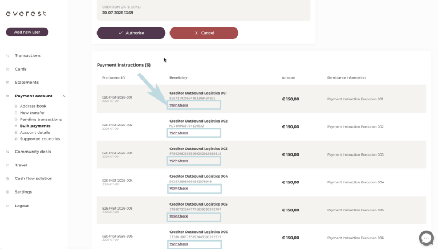The image size is (438, 249).
Task: Click the red Cancel button
Action: [x=204, y=33]
